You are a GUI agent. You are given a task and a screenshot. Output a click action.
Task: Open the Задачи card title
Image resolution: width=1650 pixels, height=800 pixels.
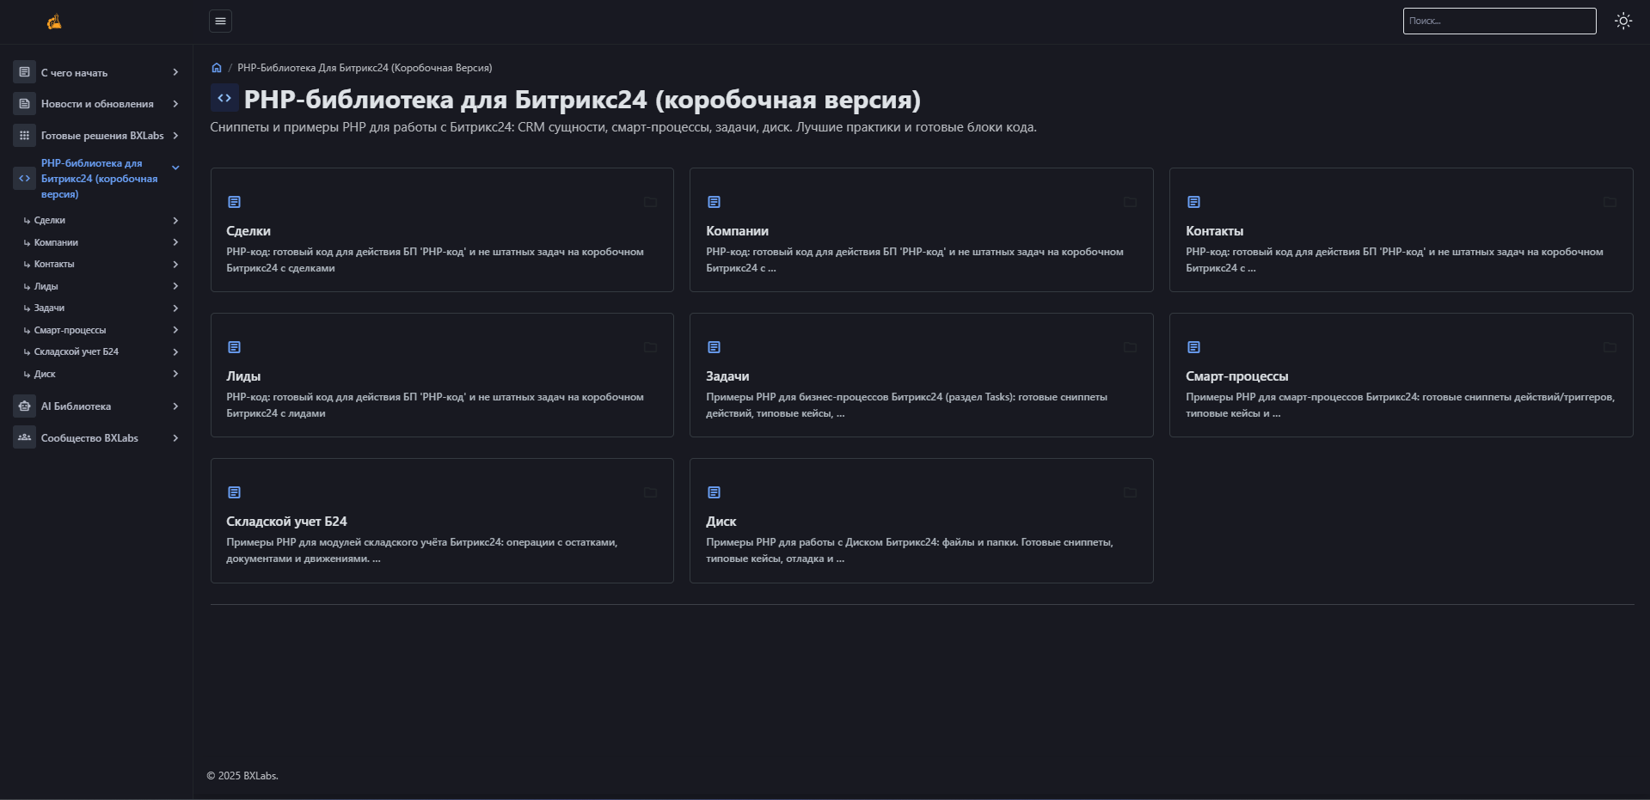(727, 376)
